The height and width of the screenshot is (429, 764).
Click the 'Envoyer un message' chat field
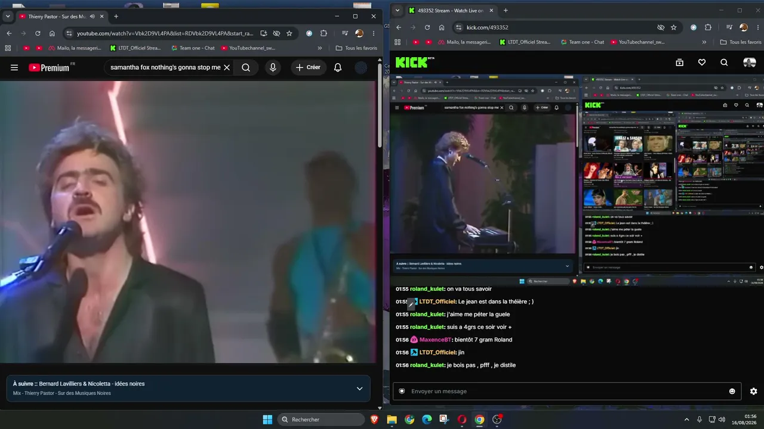(x=566, y=391)
